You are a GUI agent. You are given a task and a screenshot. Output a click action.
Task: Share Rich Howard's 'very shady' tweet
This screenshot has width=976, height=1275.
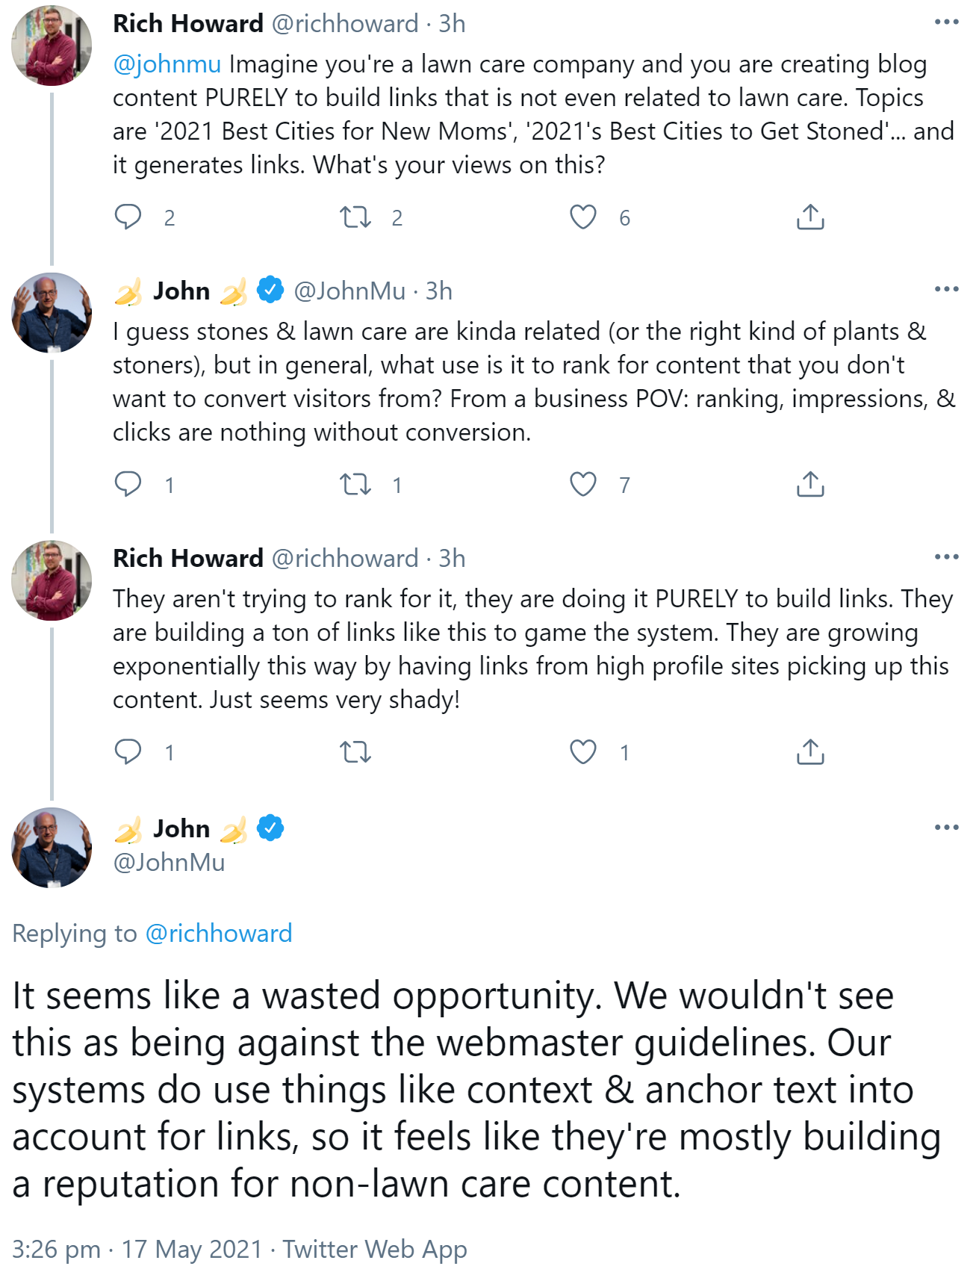coord(810,751)
